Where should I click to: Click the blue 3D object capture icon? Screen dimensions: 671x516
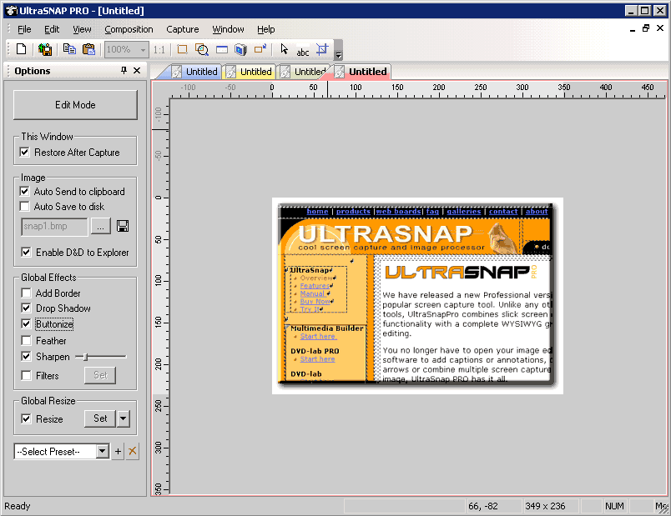pos(241,49)
